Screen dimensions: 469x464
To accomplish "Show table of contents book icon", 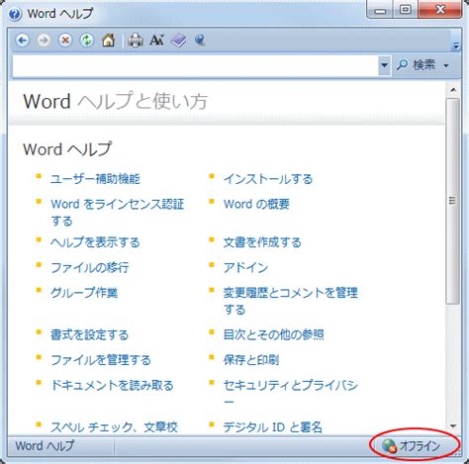I will [x=179, y=41].
